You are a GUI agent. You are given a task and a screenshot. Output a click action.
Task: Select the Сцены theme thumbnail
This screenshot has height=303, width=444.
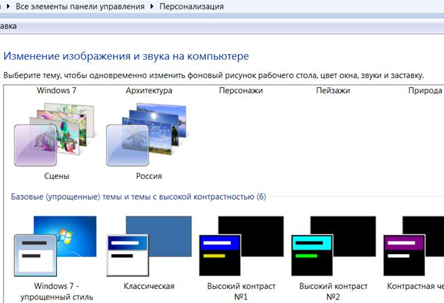tap(54, 134)
